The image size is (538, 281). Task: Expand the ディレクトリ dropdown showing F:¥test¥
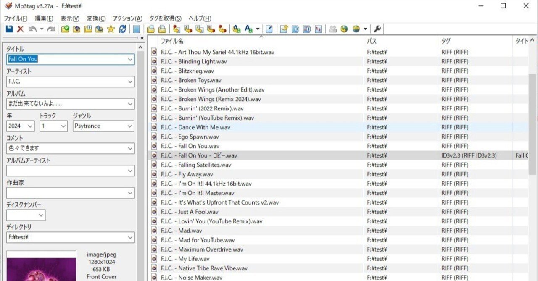click(x=130, y=237)
